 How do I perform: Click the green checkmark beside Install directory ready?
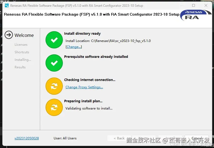[x=54, y=40]
